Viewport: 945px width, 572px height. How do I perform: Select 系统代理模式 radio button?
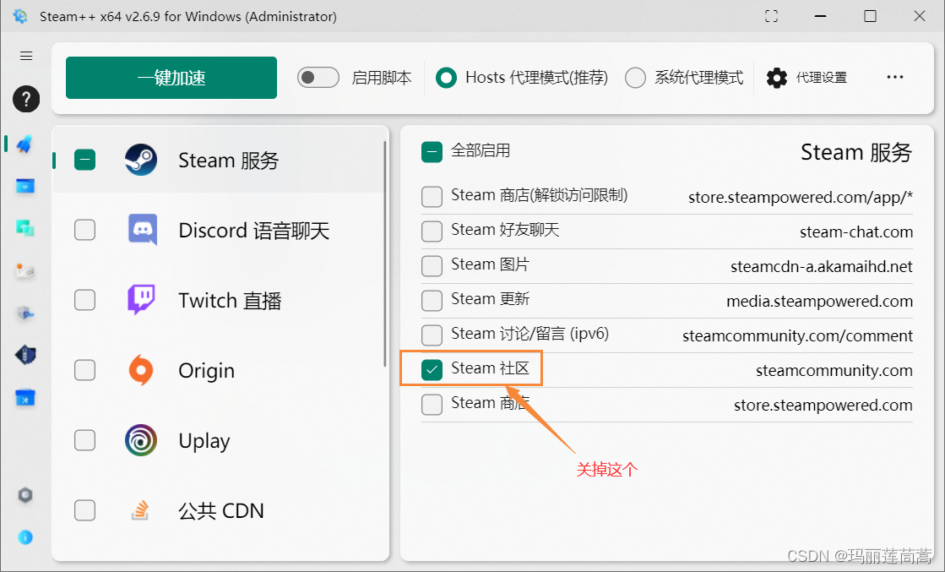(x=635, y=78)
